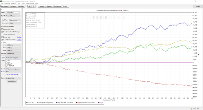
Task: Switch to the Community tab
Action: pyautogui.click(x=5, y=6)
